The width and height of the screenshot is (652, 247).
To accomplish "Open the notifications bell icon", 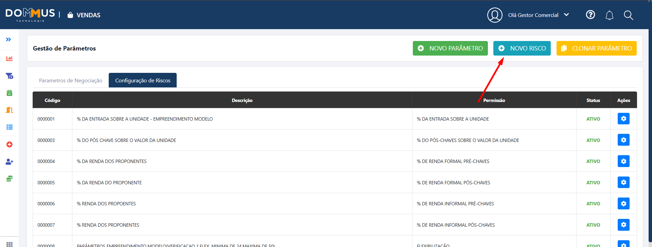I will pyautogui.click(x=610, y=15).
